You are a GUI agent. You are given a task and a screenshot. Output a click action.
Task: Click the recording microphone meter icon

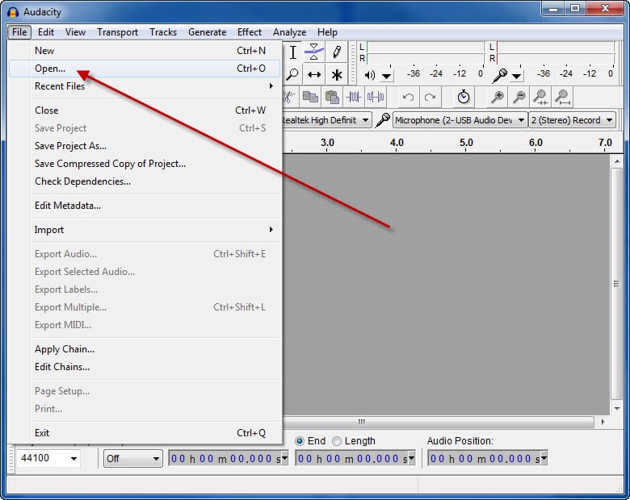[500, 76]
